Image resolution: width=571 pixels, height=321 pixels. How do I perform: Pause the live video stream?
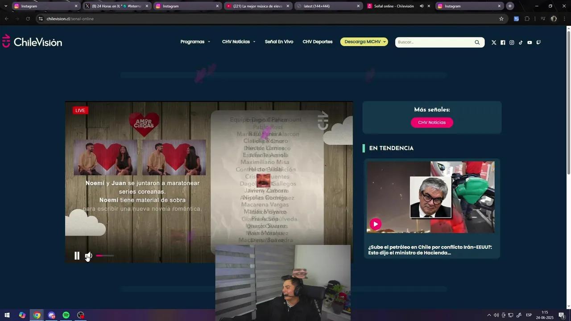point(77,256)
